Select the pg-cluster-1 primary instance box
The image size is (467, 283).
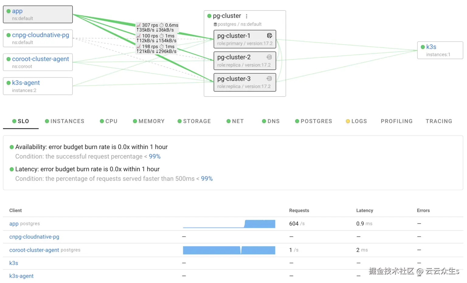245,39
